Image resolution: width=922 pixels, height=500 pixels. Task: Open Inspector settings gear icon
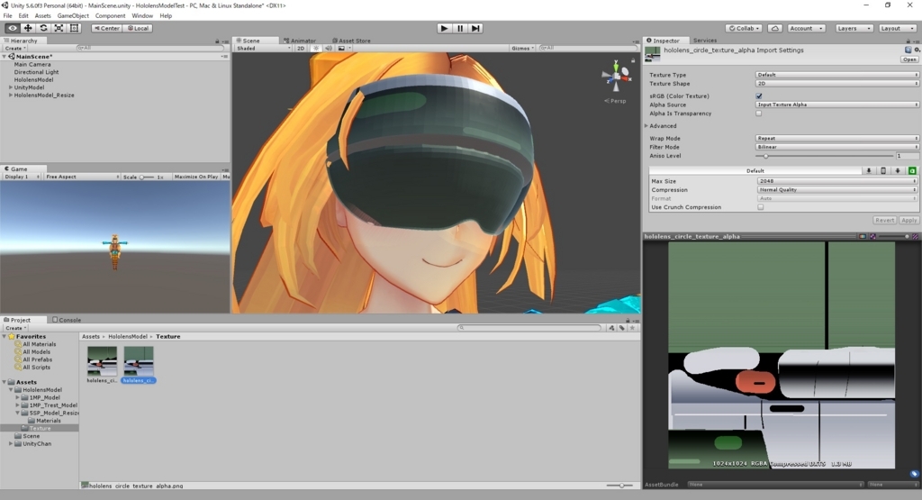917,50
